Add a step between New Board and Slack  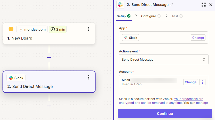49,58
